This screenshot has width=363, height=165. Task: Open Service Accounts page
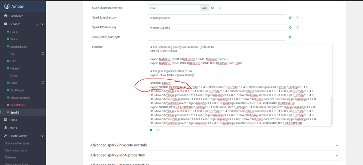pos(16,150)
